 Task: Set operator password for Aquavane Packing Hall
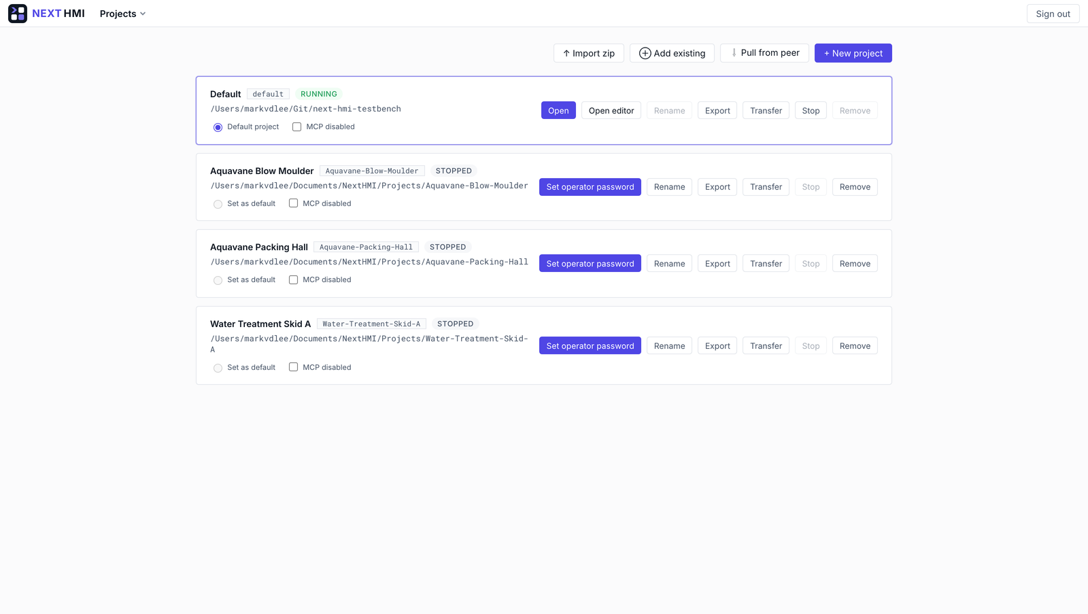[590, 263]
